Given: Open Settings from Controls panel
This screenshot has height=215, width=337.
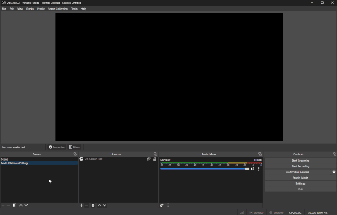Looking at the screenshot, I should [x=300, y=184].
